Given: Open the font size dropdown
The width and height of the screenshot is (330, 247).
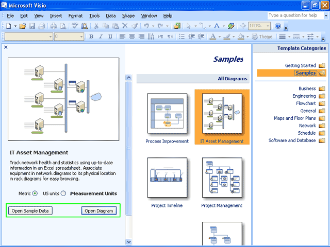Looking at the screenshot, I should [x=81, y=37].
